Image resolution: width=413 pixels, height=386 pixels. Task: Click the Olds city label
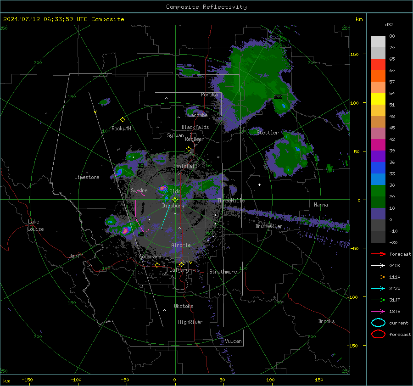coord(175,191)
